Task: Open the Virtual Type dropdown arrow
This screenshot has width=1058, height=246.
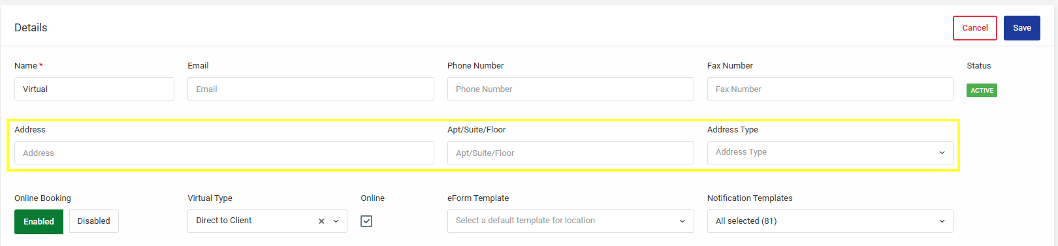Action: (336, 221)
